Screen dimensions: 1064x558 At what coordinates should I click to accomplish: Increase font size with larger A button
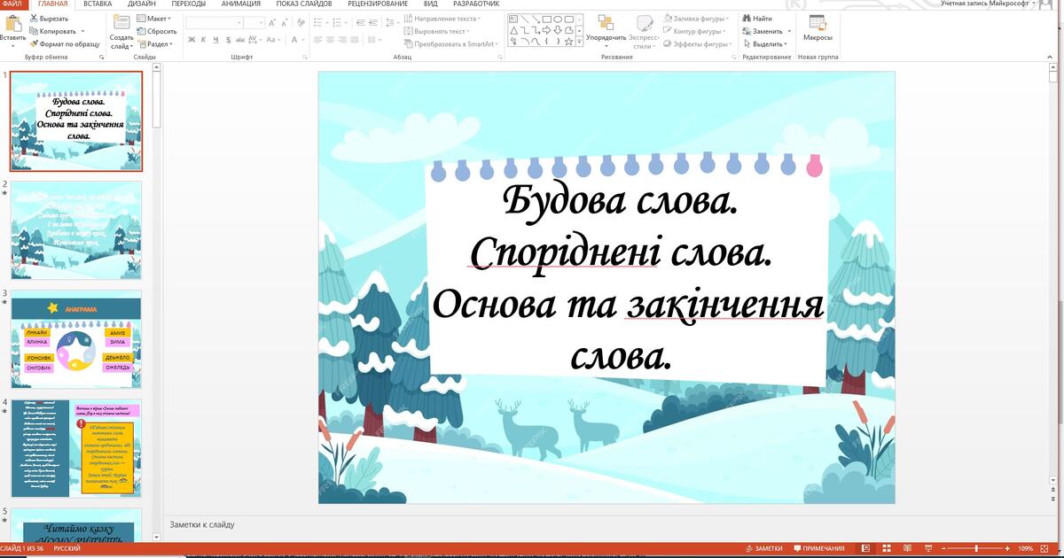point(271,23)
